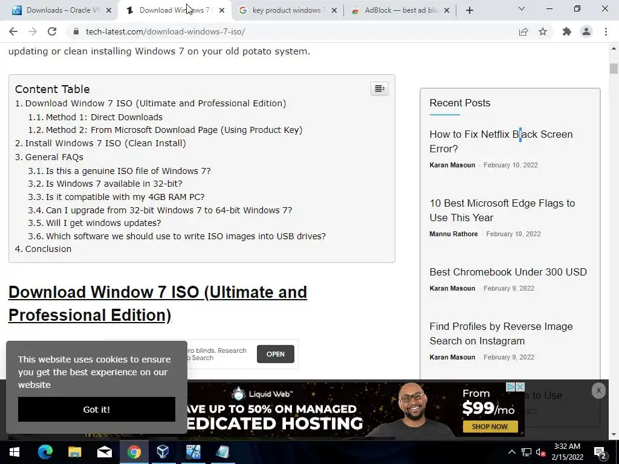Go to Install Windows 7 ISO section
This screenshot has height=464, width=619.
tap(105, 143)
